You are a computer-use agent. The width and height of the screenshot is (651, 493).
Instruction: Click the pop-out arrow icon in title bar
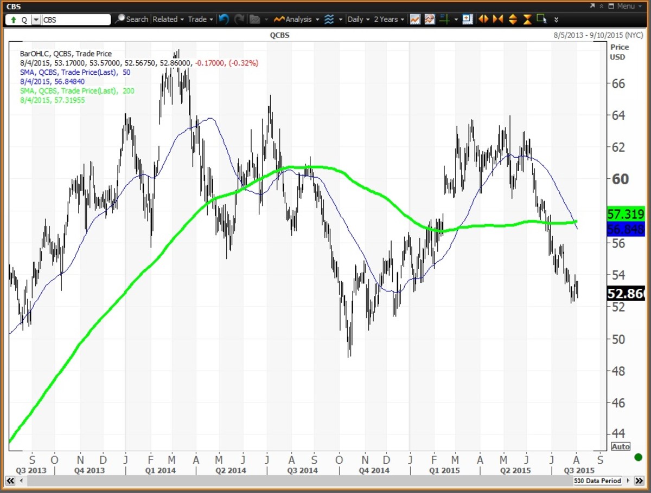point(592,6)
